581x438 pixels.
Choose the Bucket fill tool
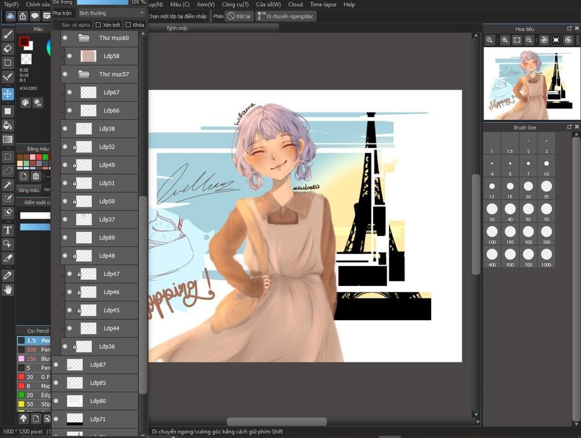[8, 125]
